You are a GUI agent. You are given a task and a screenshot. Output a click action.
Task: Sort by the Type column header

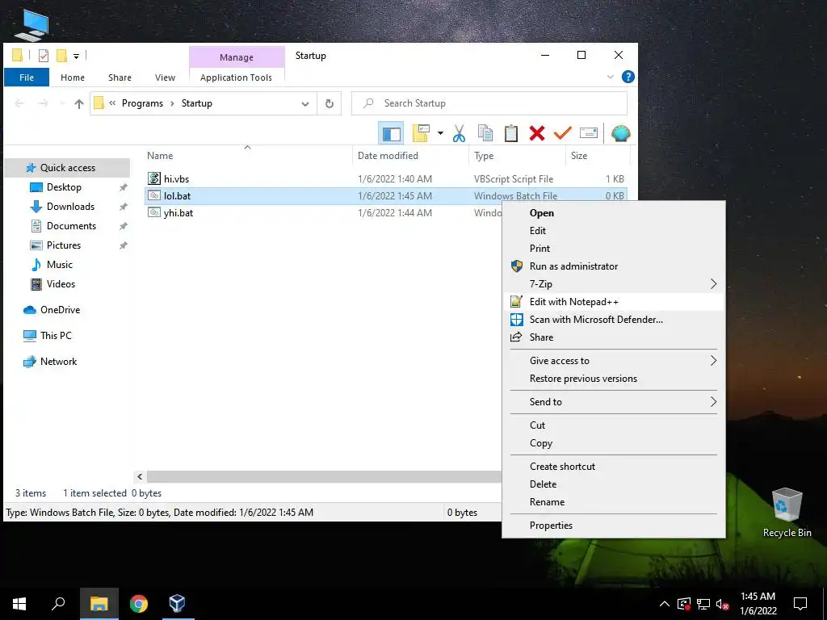(x=517, y=156)
